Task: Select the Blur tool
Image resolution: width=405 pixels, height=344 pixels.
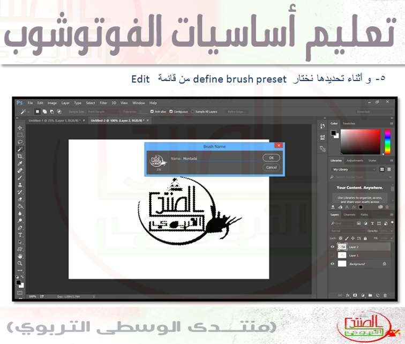Action: click(20, 214)
